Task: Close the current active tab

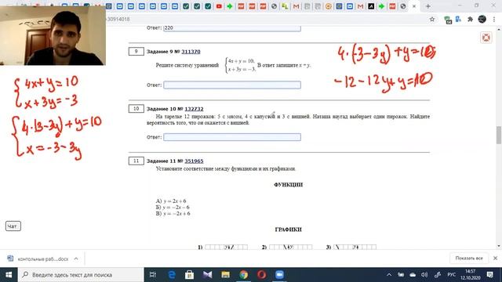Action: tap(414, 6)
